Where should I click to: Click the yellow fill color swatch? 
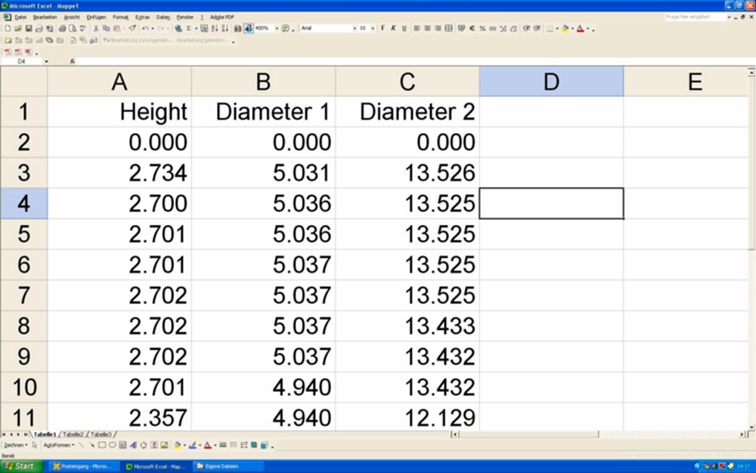[565, 28]
